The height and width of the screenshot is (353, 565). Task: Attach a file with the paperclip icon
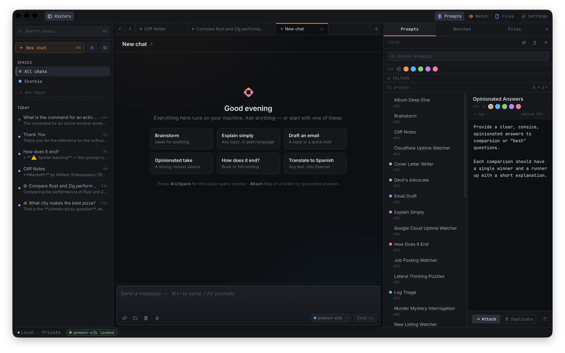pyautogui.click(x=125, y=318)
